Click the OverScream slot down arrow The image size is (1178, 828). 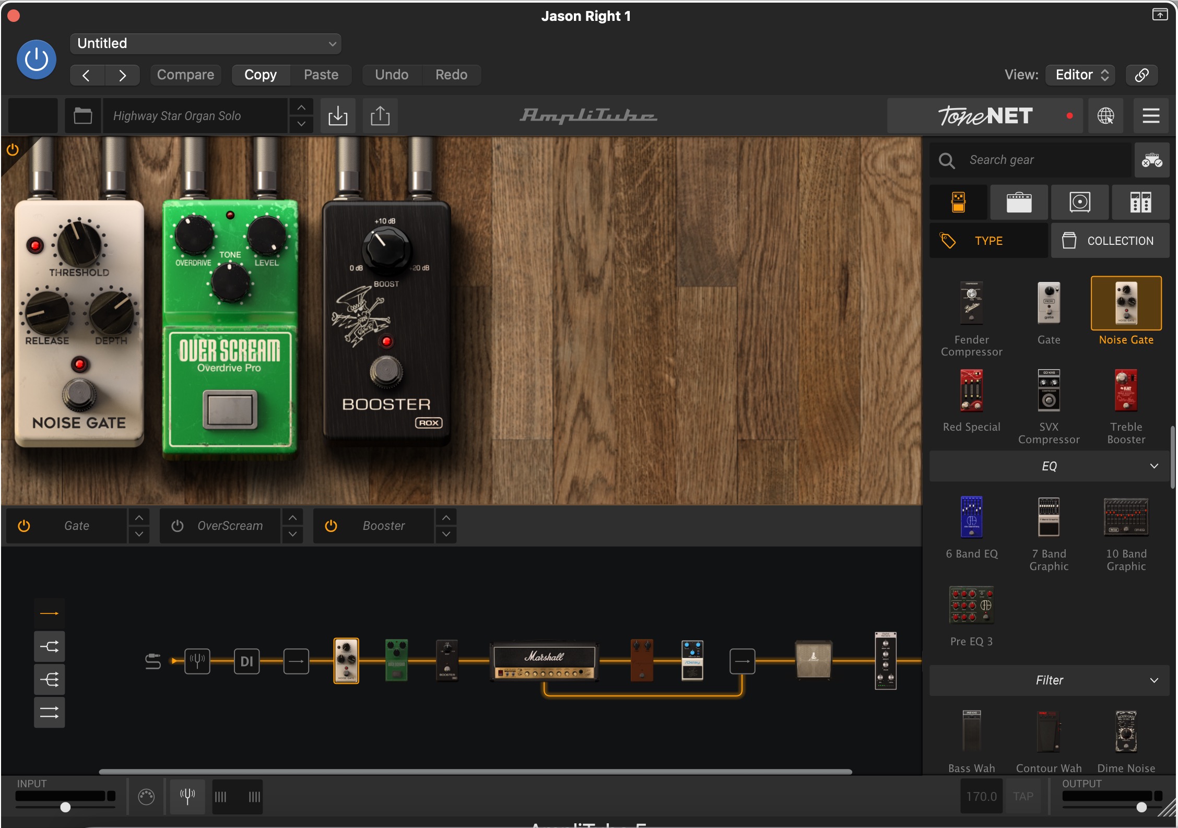[x=292, y=534]
